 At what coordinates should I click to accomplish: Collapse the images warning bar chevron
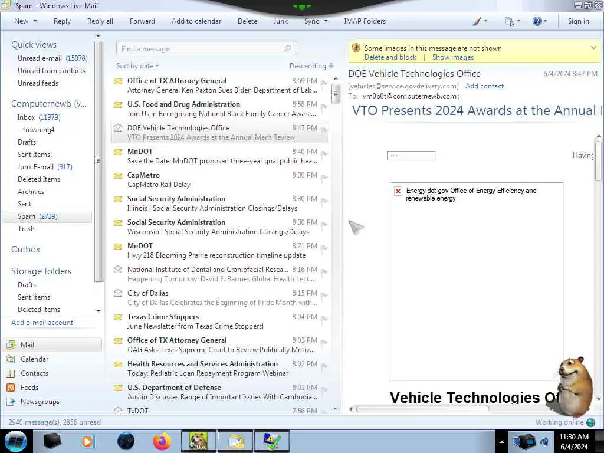(593, 48)
